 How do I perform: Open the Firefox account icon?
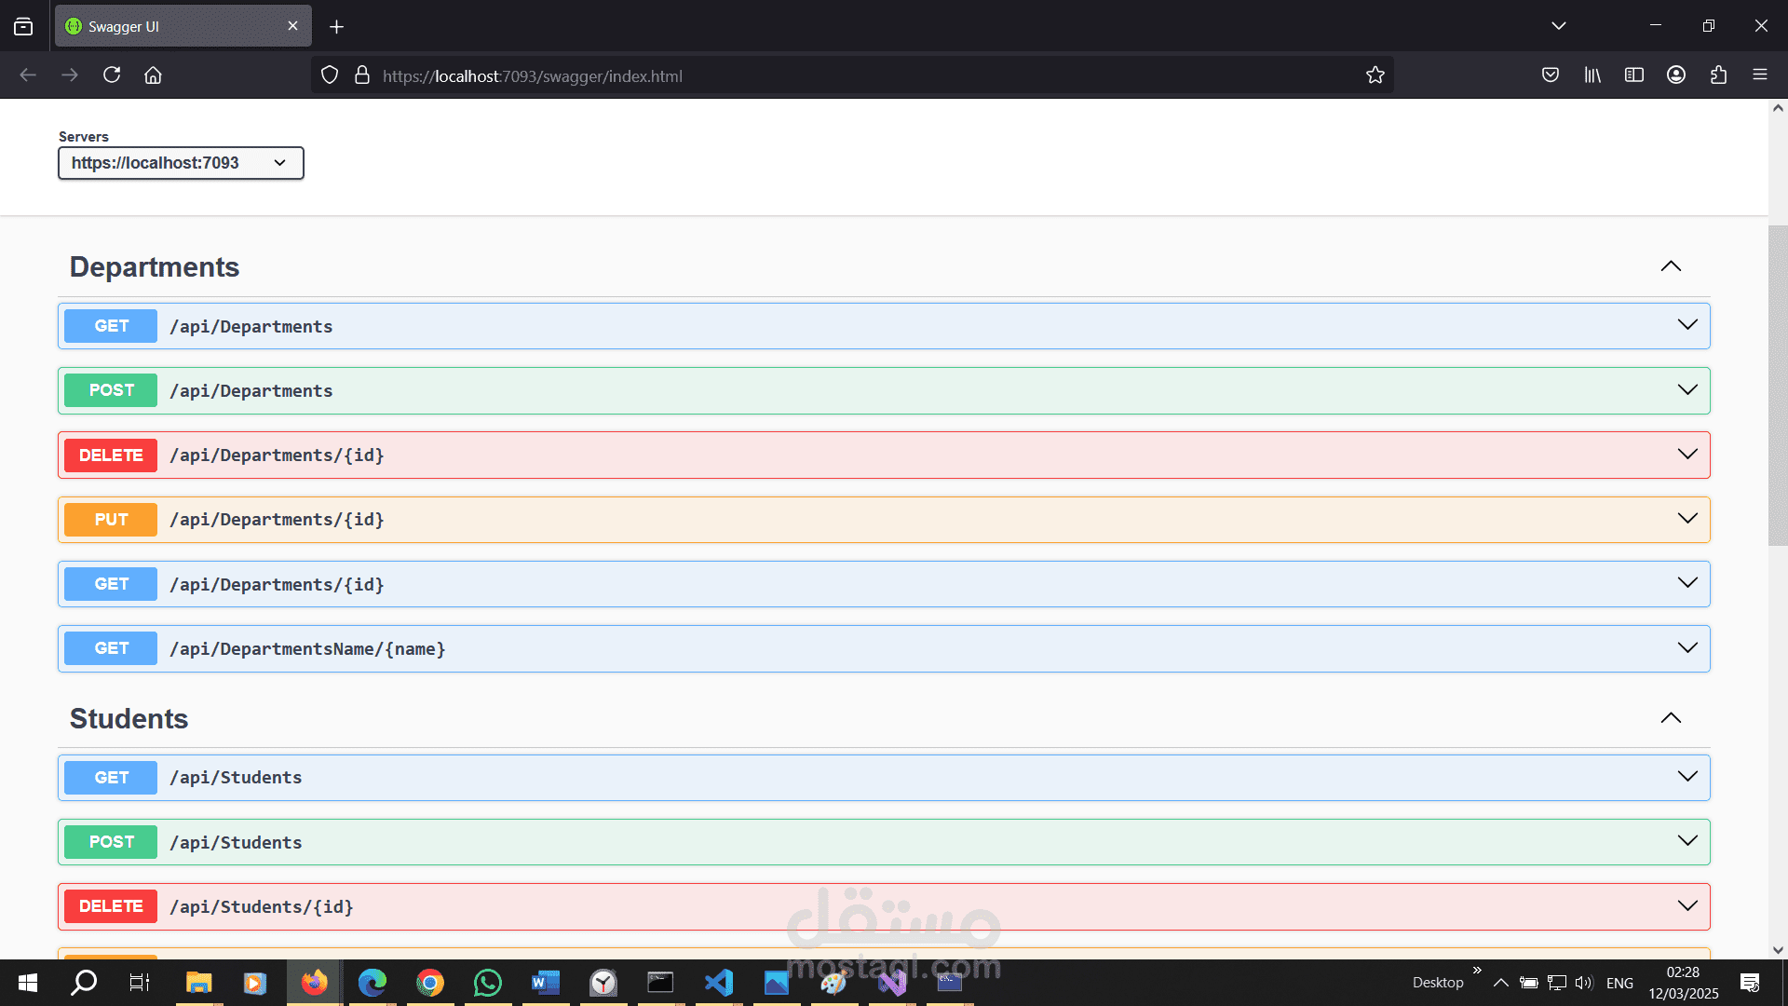(x=1676, y=75)
